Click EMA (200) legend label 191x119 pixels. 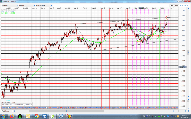(8, 13)
